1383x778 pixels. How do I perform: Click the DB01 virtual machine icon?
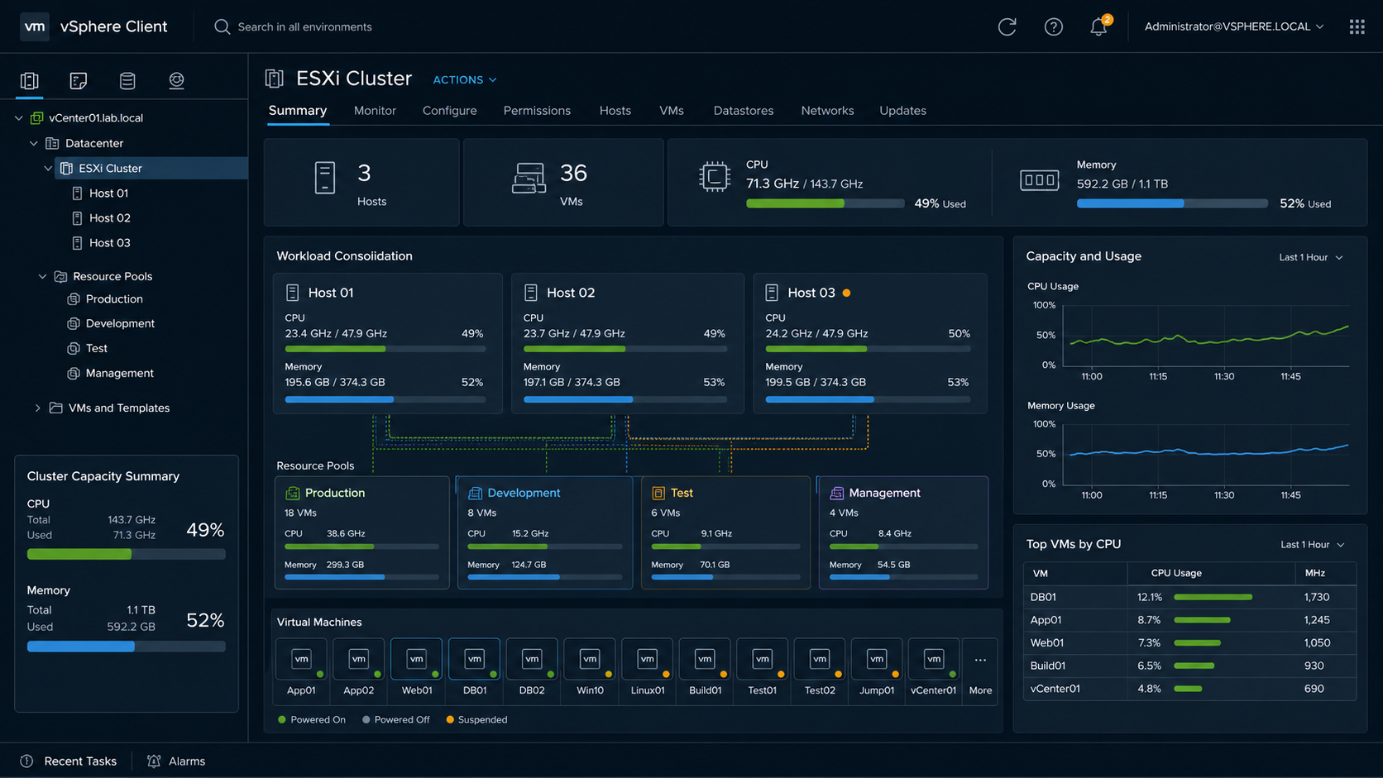pyautogui.click(x=474, y=659)
